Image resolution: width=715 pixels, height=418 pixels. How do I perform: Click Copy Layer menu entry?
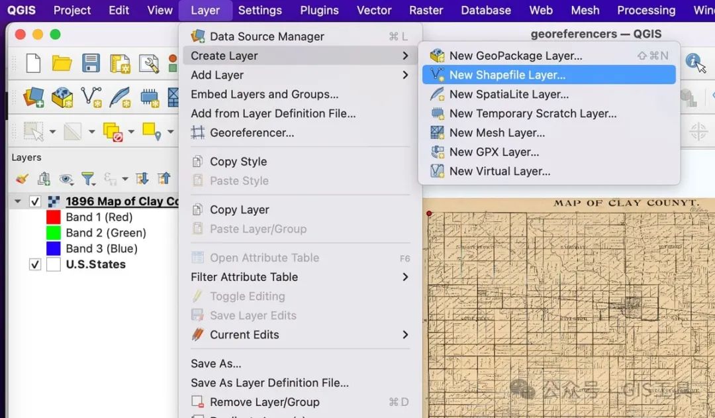tap(300, 209)
